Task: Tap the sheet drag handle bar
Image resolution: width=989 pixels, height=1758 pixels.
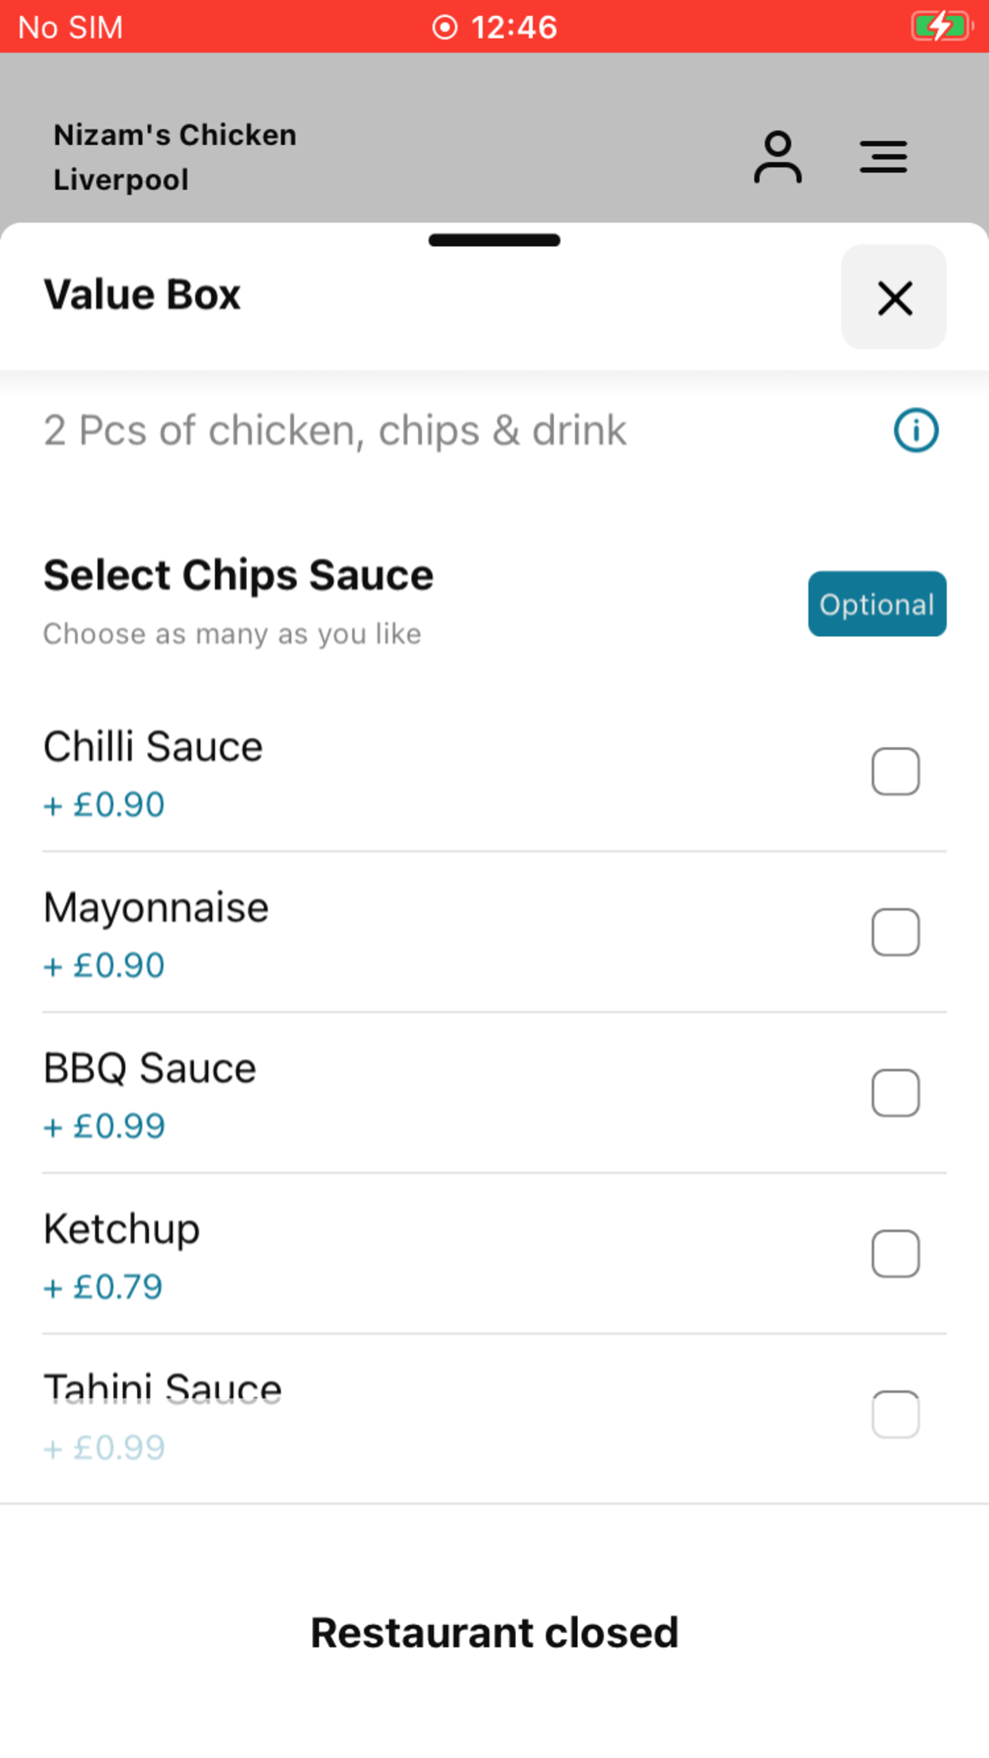Action: (x=494, y=240)
